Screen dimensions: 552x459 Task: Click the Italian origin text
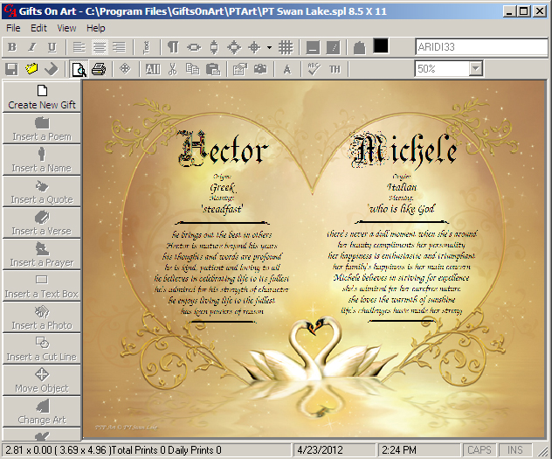coord(402,187)
